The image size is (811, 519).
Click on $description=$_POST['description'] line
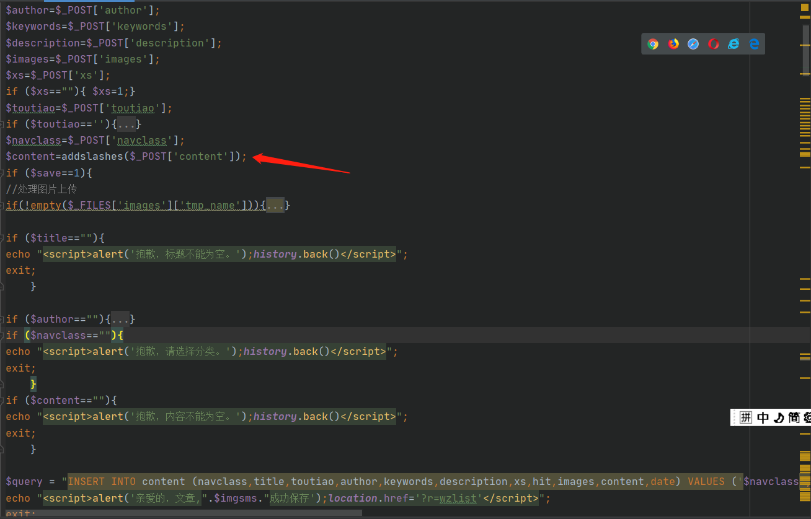(114, 43)
